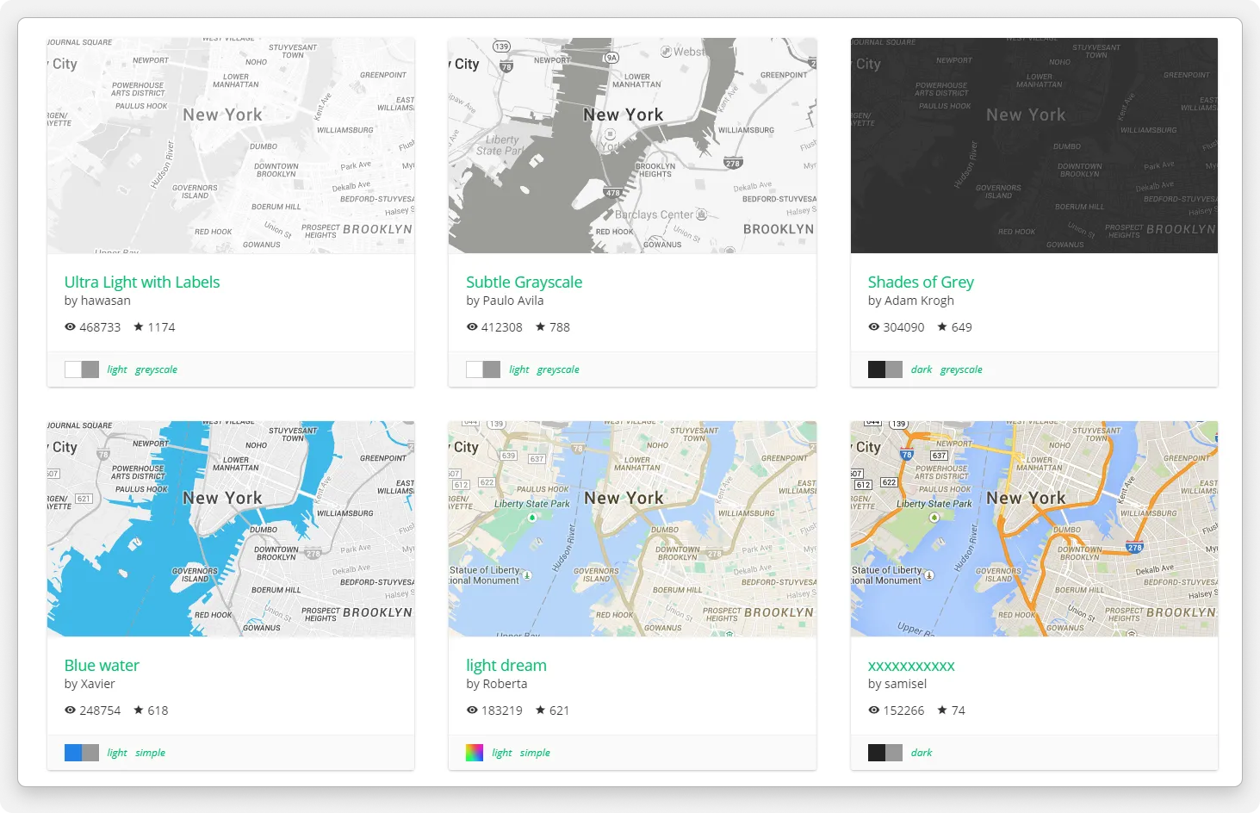
Task: Click the author text 'by hawasan'
Action: tap(97, 301)
